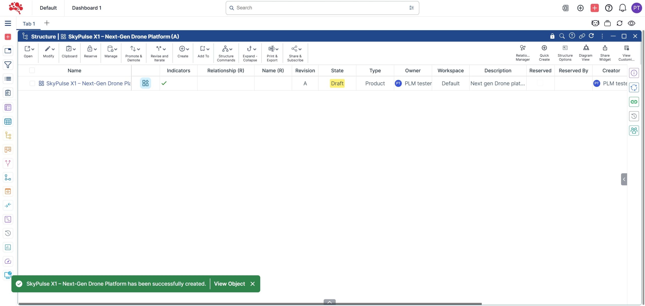Click View Object in the notification
The height and width of the screenshot is (306, 645).
229,284
